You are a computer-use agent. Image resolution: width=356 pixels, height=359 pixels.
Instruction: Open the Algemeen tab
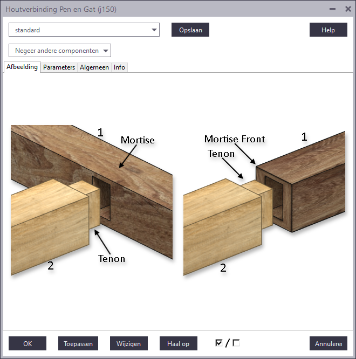94,67
